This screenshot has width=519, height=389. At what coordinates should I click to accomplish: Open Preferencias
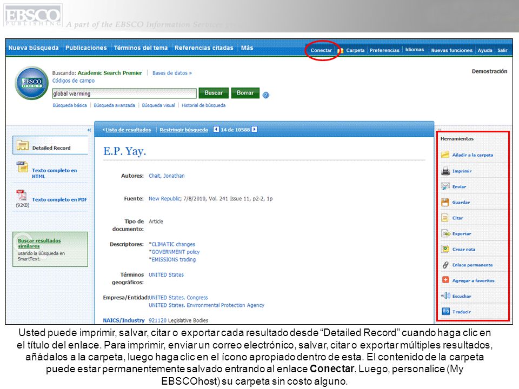pyautogui.click(x=384, y=50)
